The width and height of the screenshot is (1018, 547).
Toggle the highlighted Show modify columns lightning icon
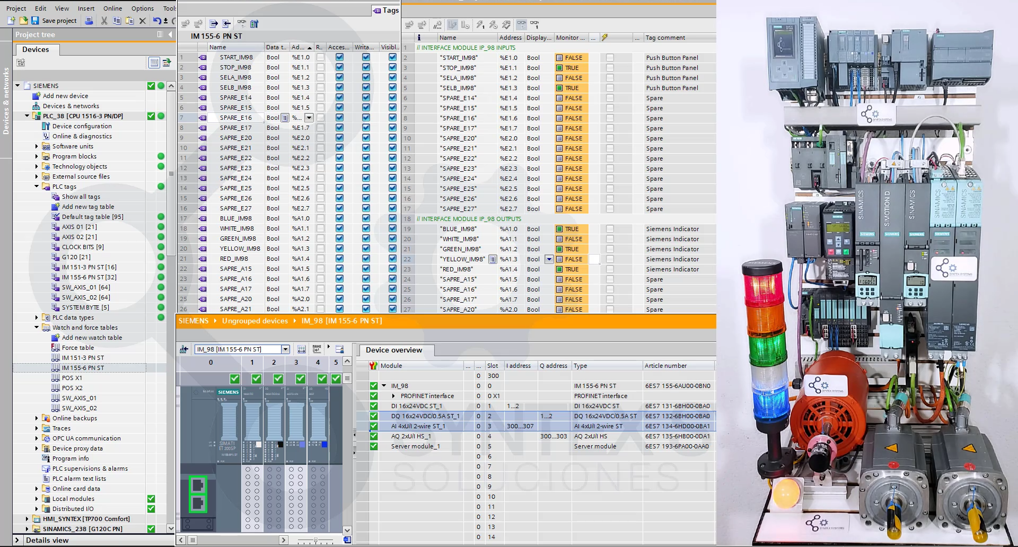(x=452, y=24)
